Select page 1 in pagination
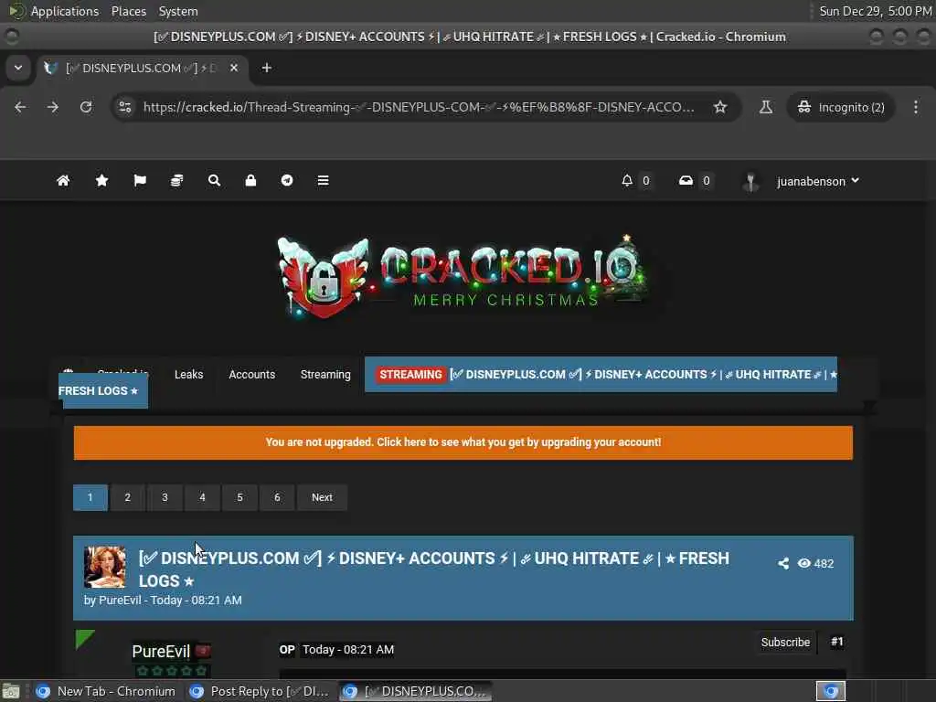 [x=90, y=497]
